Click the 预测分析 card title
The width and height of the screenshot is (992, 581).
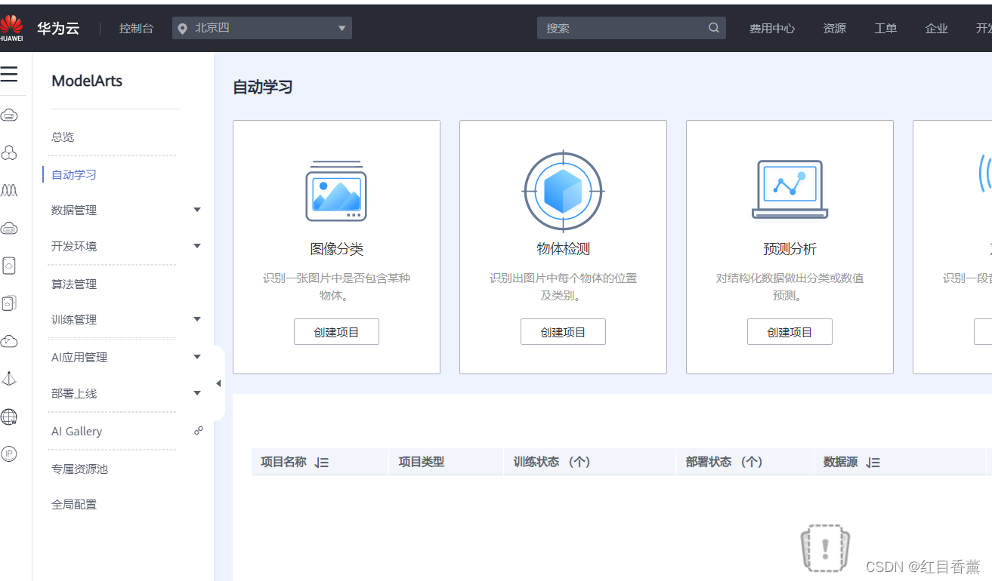point(790,249)
